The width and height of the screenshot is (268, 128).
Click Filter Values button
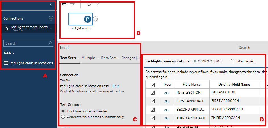pos(243,61)
